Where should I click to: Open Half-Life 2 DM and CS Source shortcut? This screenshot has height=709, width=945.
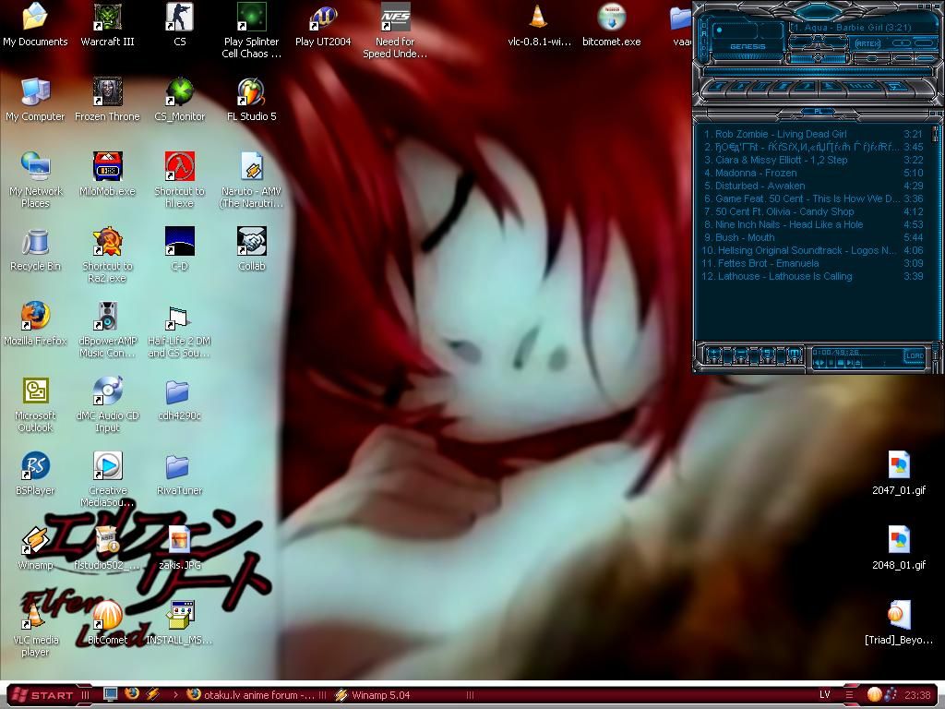[x=180, y=330]
